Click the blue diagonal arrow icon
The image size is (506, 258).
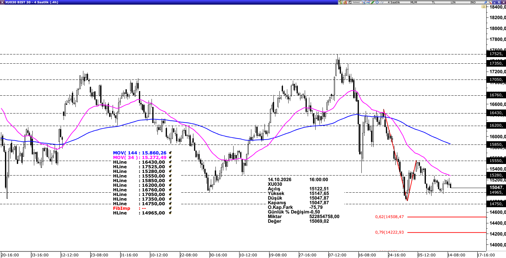485,2
